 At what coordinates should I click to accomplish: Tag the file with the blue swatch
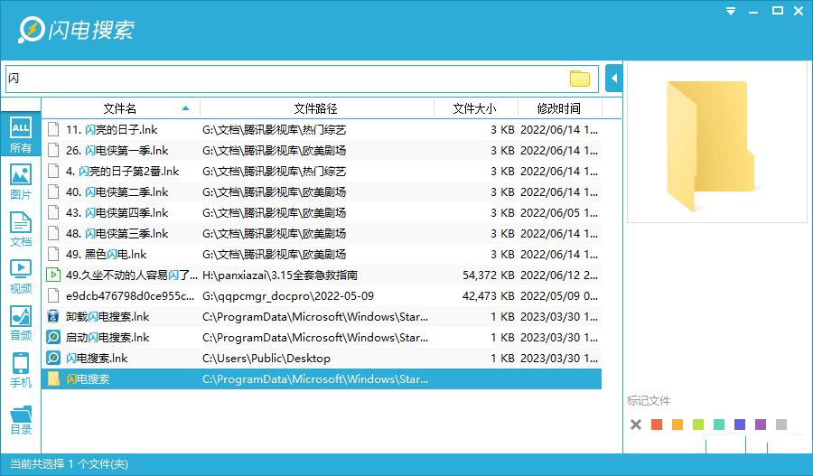pos(740,425)
